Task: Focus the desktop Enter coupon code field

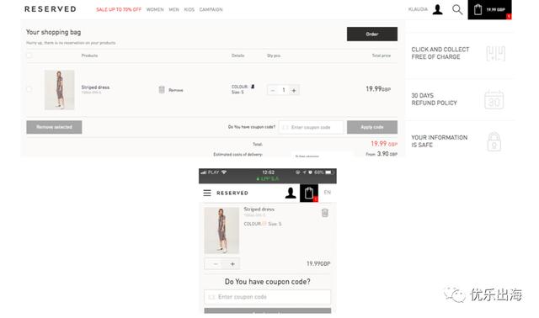Action: 311,127
